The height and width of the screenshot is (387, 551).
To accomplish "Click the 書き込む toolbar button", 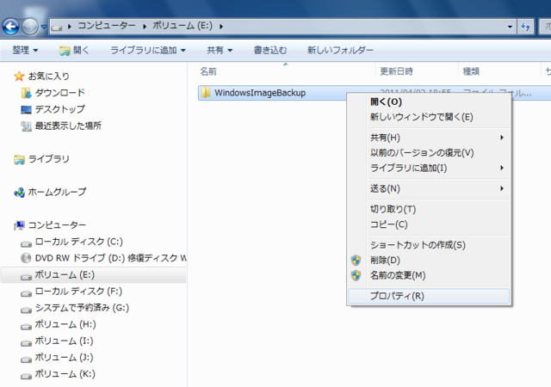I will pos(270,50).
